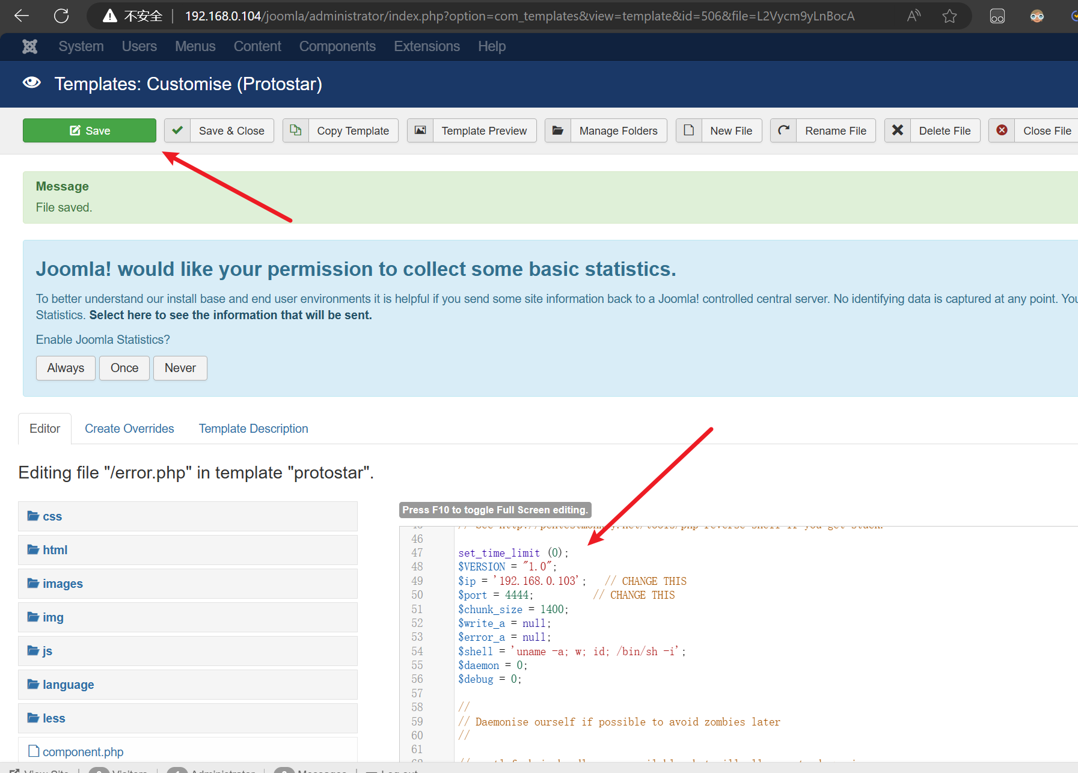Image resolution: width=1078 pixels, height=773 pixels.
Task: Open the read aloud icon in the address bar
Action: point(913,16)
